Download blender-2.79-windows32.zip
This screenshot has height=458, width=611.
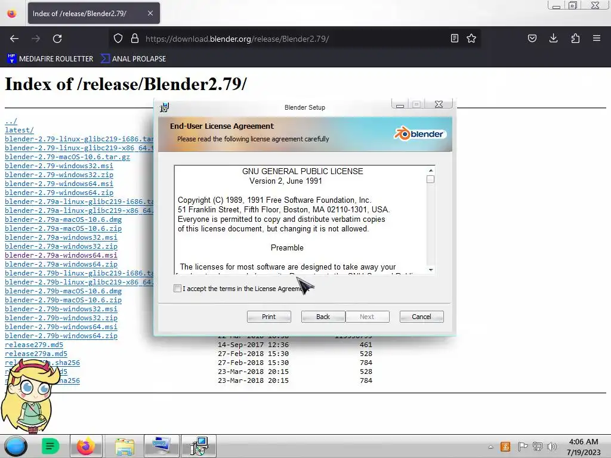click(59, 175)
